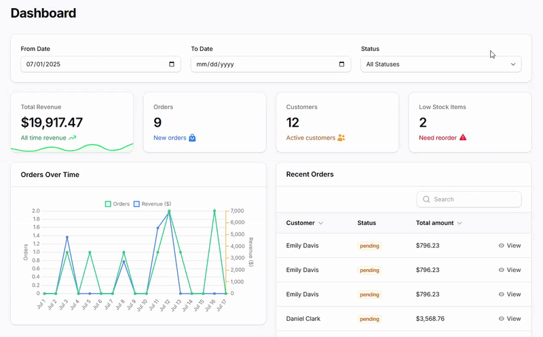Click the green Orders legend color box
The height and width of the screenshot is (337, 543).
tap(108, 203)
